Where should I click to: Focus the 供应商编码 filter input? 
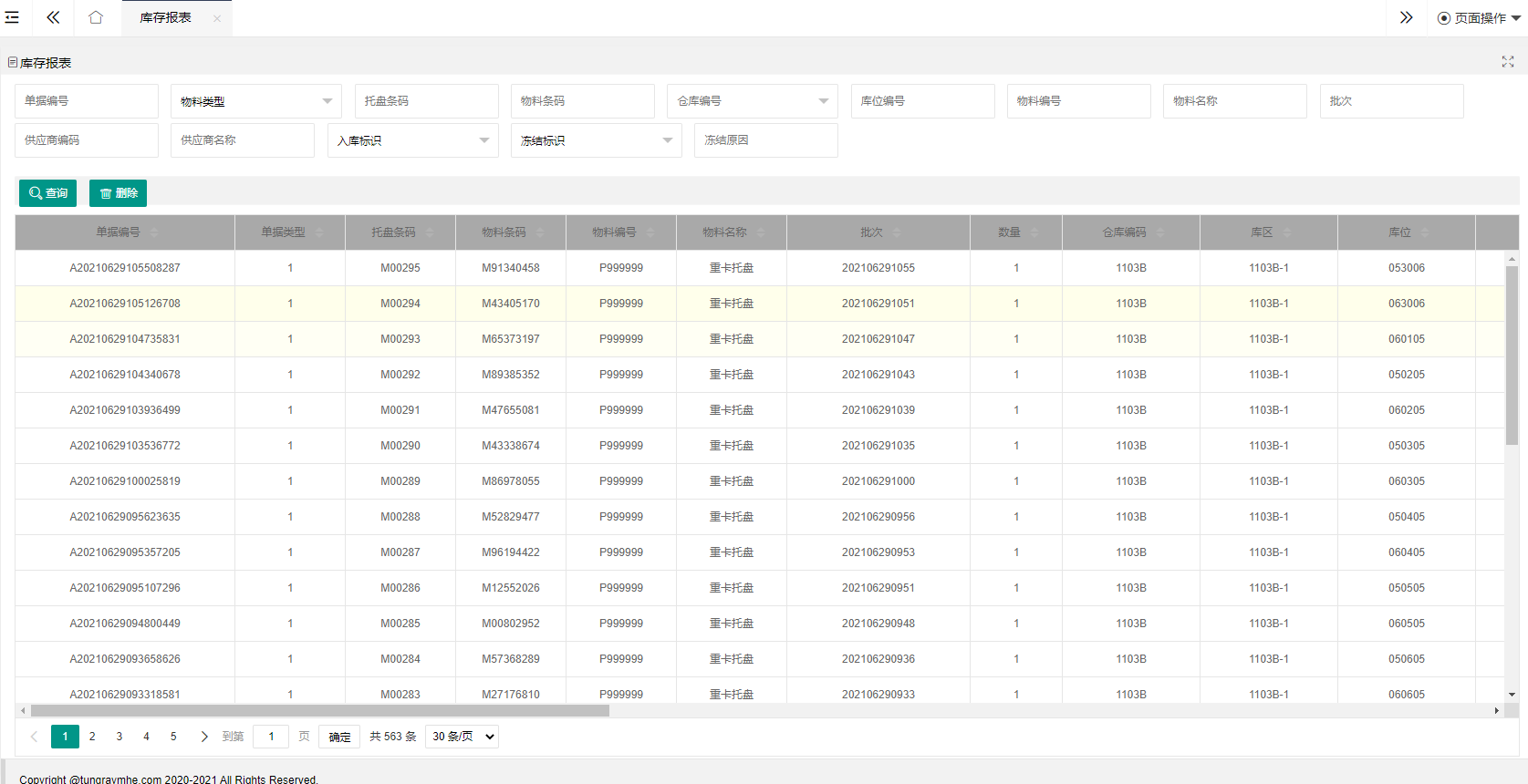point(87,140)
